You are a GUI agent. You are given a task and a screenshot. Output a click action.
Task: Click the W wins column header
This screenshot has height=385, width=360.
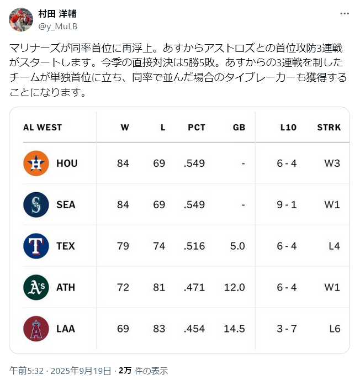125,128
